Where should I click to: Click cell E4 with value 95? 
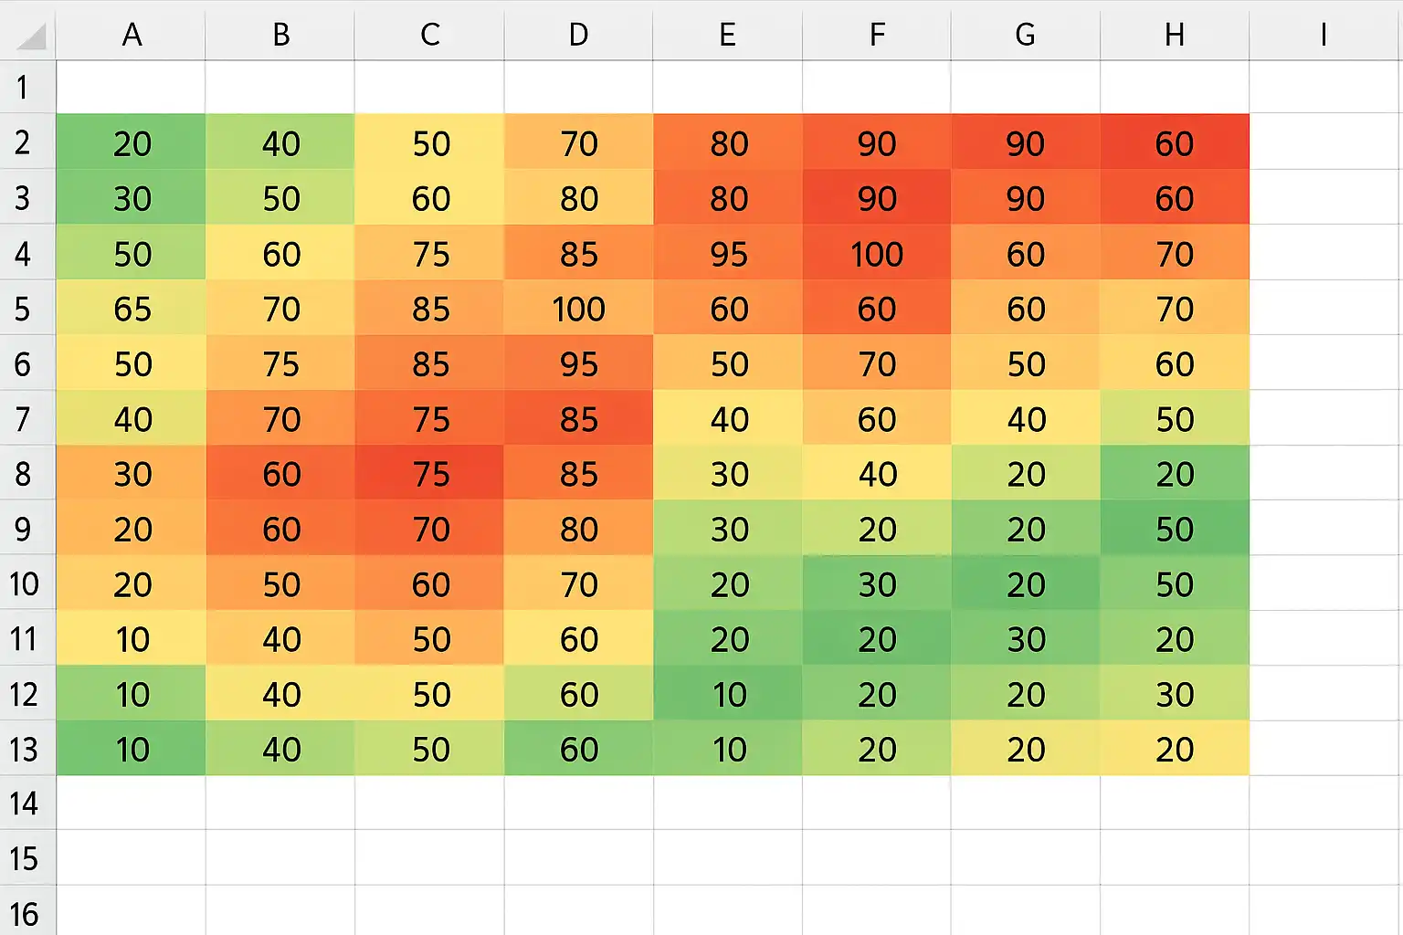point(728,253)
